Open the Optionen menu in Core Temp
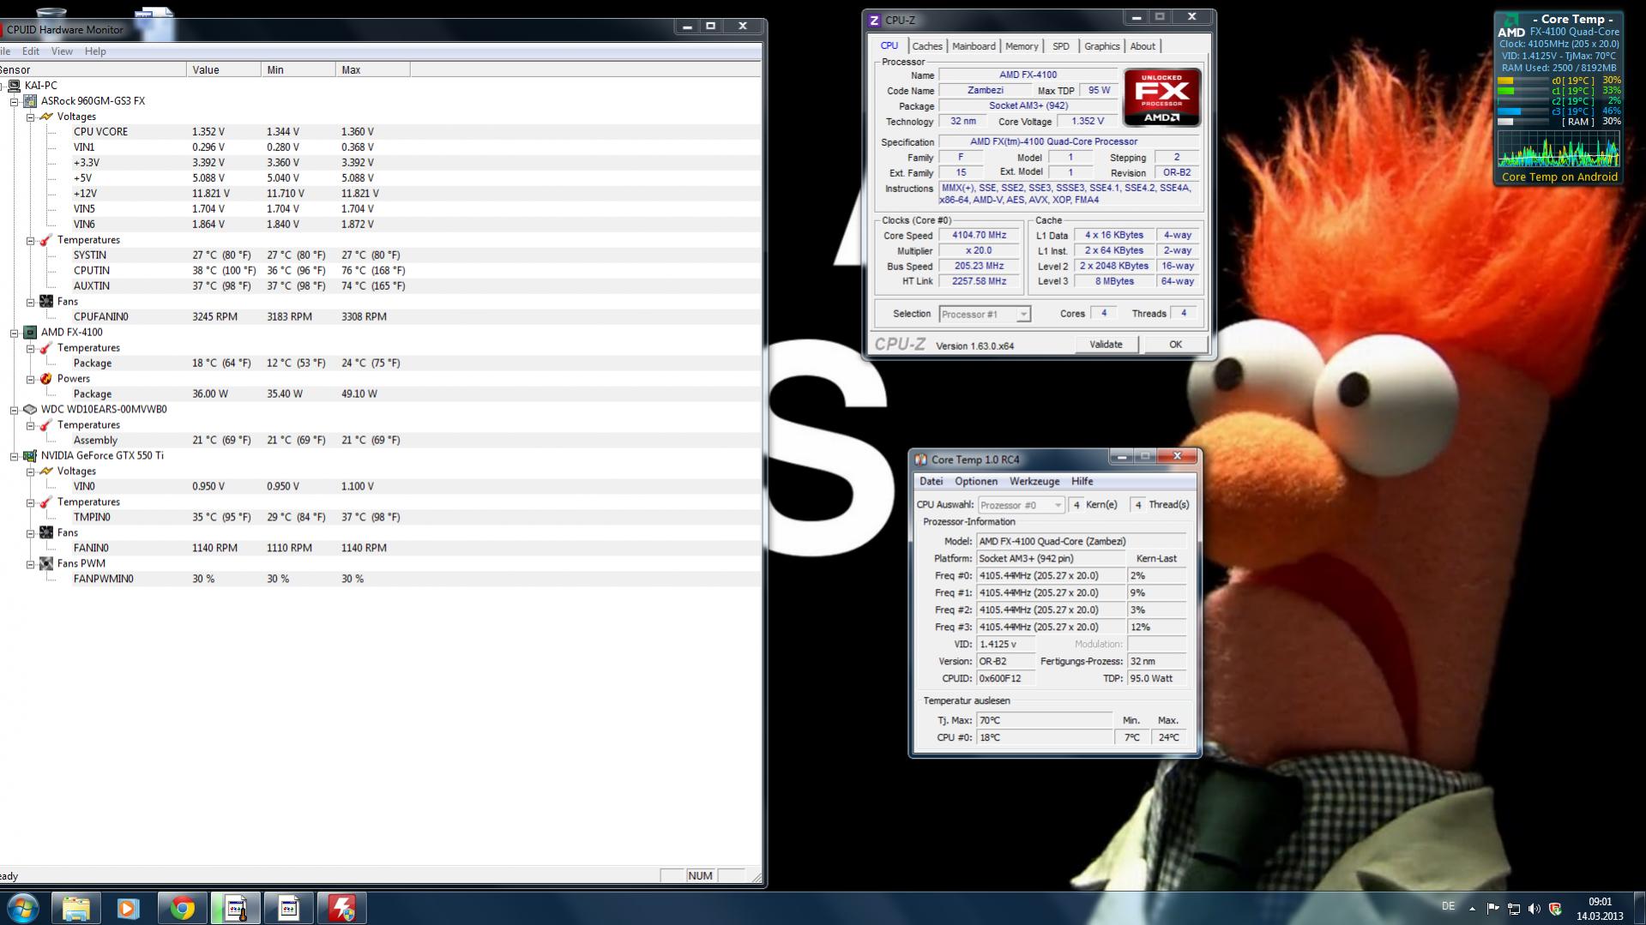Viewport: 1646px width, 925px height. tap(976, 482)
